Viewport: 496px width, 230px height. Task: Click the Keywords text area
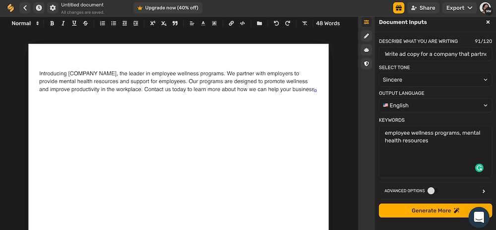coord(435,152)
